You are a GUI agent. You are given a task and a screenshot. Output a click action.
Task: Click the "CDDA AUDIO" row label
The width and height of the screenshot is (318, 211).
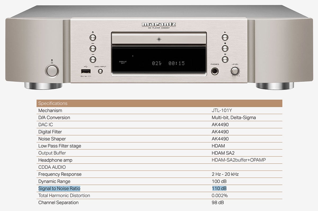coord(52,167)
